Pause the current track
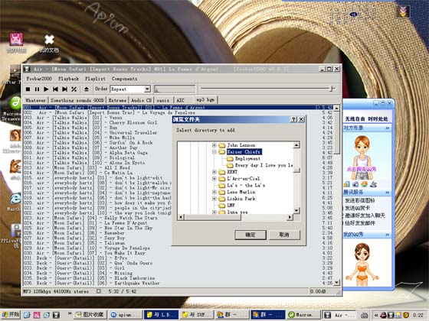 (37, 89)
